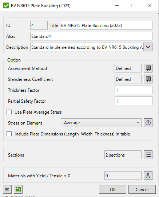The height and width of the screenshot is (197, 159).
Task: Open materials EGv properties editor
Action: [x=148, y=176]
